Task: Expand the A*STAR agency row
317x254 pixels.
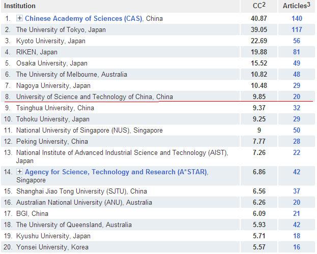Action: pyautogui.click(x=19, y=172)
